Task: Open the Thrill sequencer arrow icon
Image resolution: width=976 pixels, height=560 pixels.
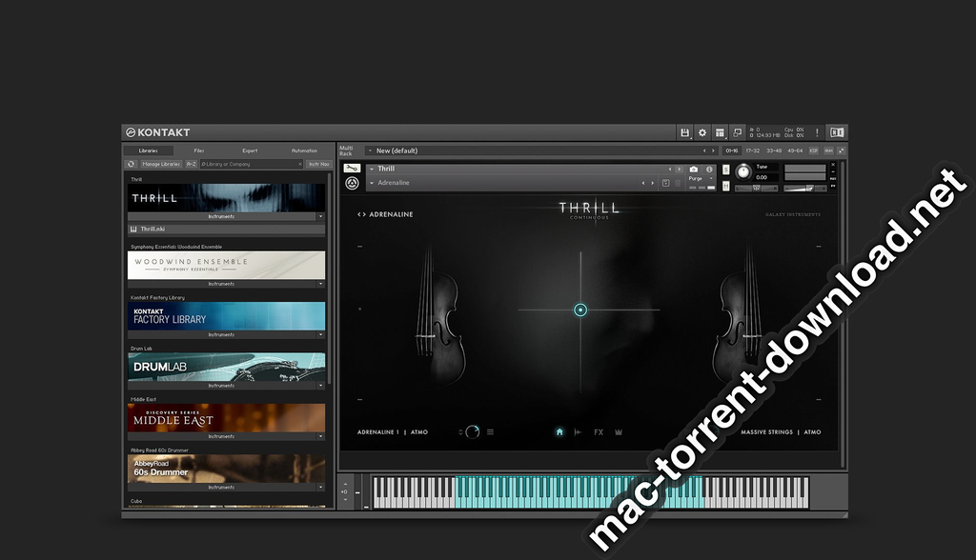Action: pos(578,431)
